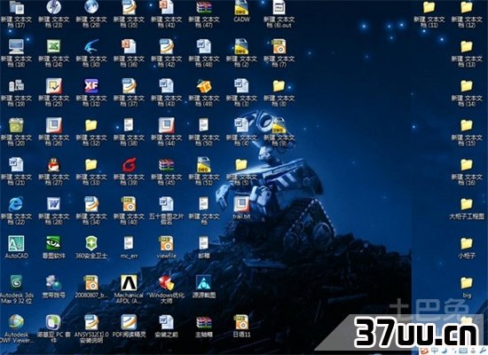Select the Word document labeled 新建 文本文档 (43)
Screen dimensions: 488x355
click(x=167, y=85)
